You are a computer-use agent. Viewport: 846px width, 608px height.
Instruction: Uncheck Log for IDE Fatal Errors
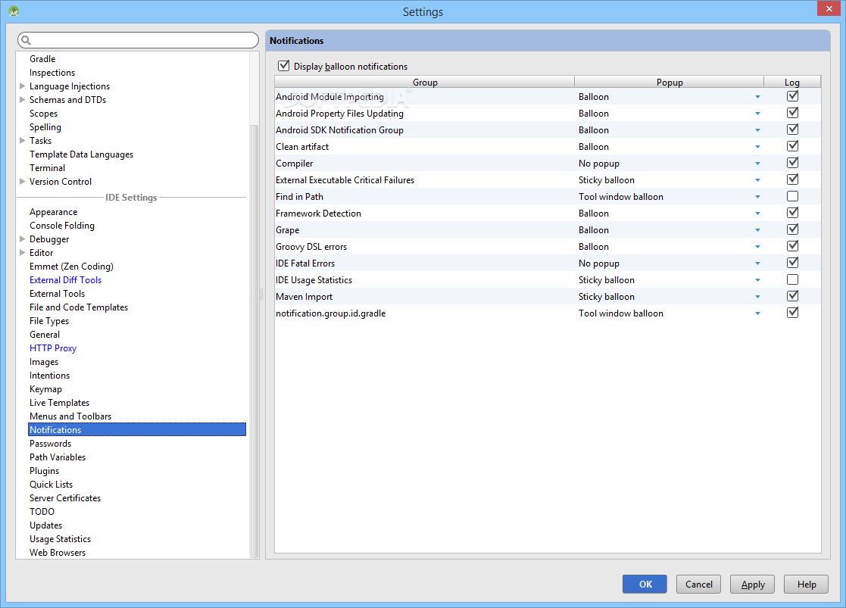point(792,263)
